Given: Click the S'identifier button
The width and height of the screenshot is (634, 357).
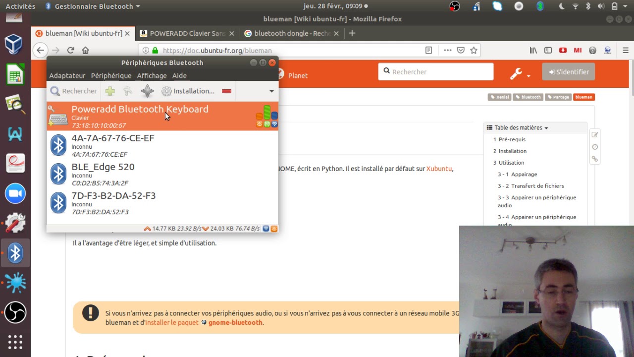Looking at the screenshot, I should [x=569, y=72].
